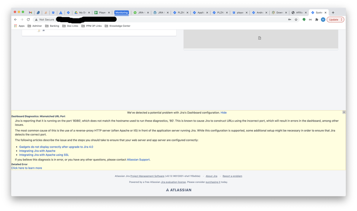The height and width of the screenshot is (211, 357).
Task: Reload the current page
Action: coord(28,20)
